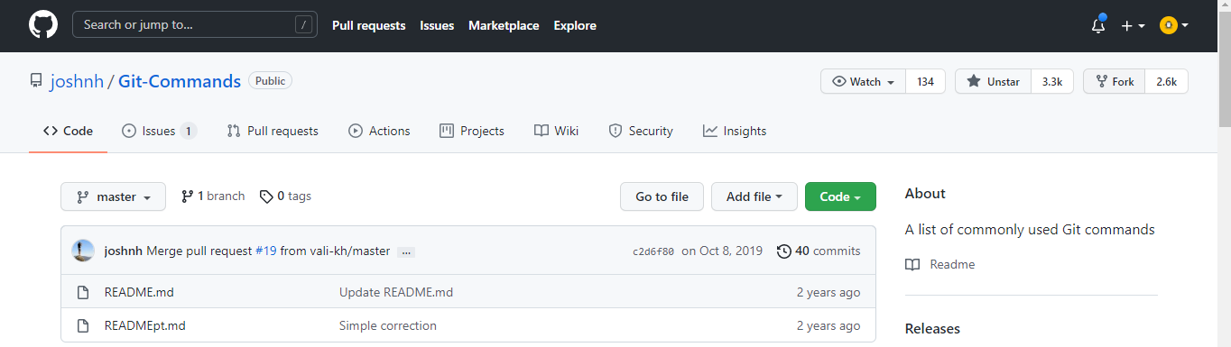This screenshot has height=347, width=1231.
Task: Select the Code tab
Action: point(68,131)
